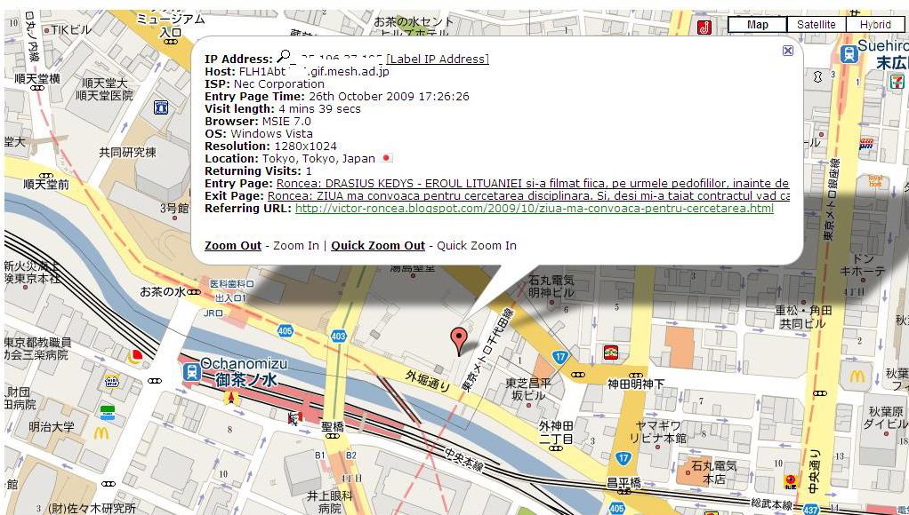Click the B1 exit label

320,456
